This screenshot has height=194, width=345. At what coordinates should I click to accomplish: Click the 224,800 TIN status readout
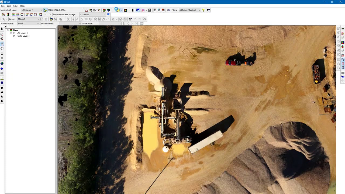coord(56,10)
